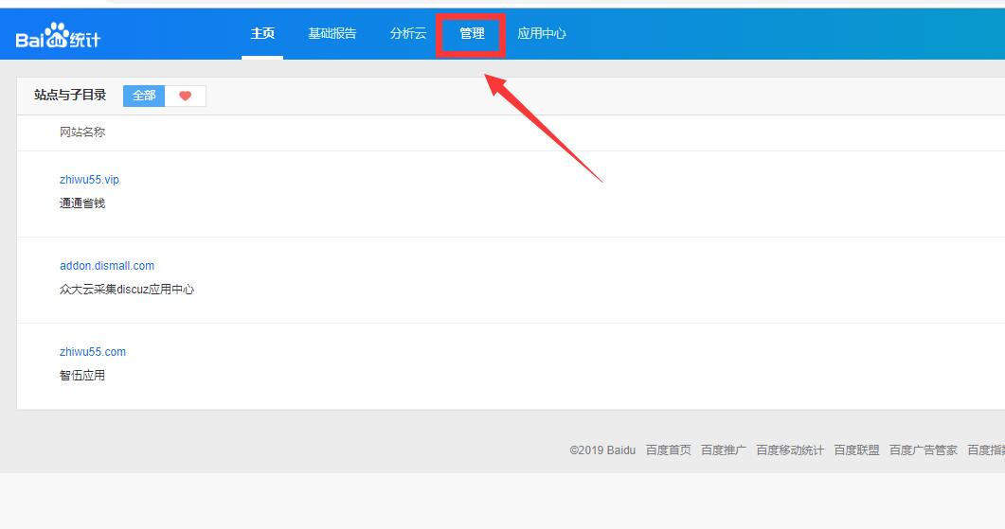The image size is (1005, 529).
Task: Open the 百度联盟 footer link
Action: tap(856, 450)
